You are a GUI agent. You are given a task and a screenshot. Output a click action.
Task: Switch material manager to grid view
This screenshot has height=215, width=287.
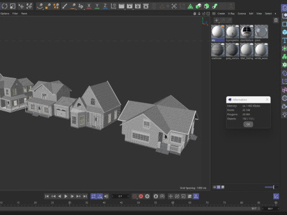218,187
